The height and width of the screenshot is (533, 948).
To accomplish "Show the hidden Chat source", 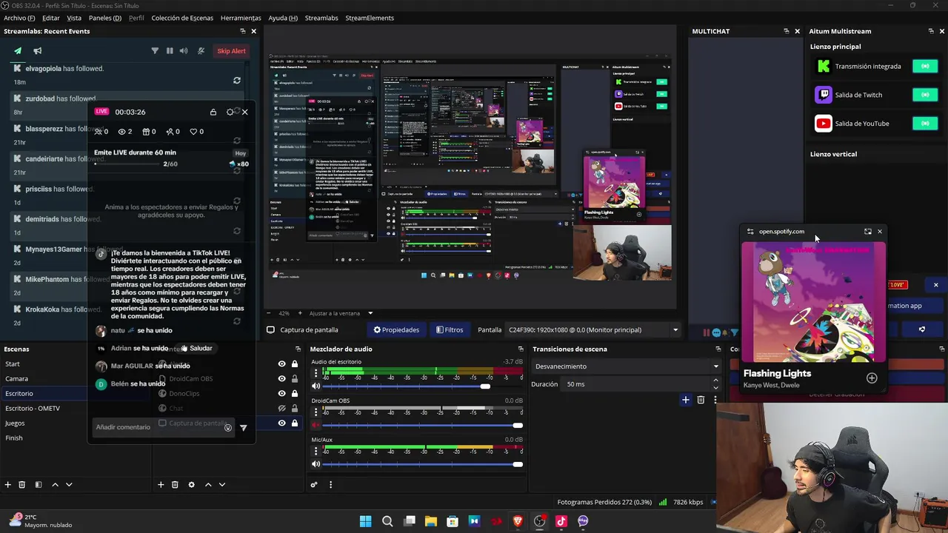I will pos(281,408).
